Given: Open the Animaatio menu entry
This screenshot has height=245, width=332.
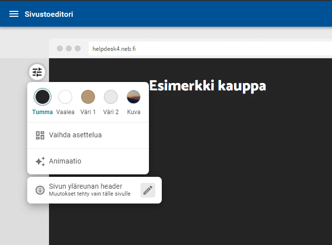Looking at the screenshot, I should [x=65, y=161].
